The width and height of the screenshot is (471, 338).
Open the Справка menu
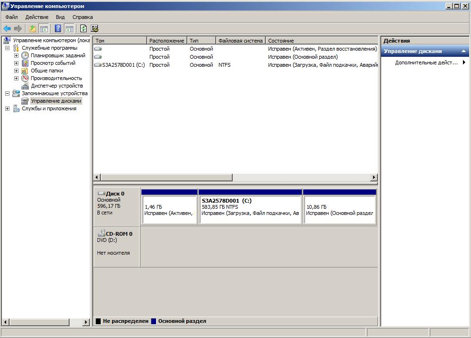82,17
